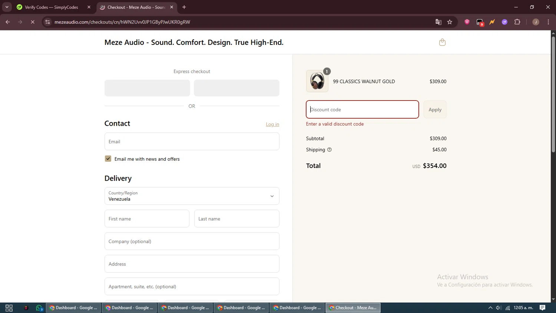The height and width of the screenshot is (313, 556).
Task: Click the yellow lightning extension icon
Action: [x=492, y=22]
